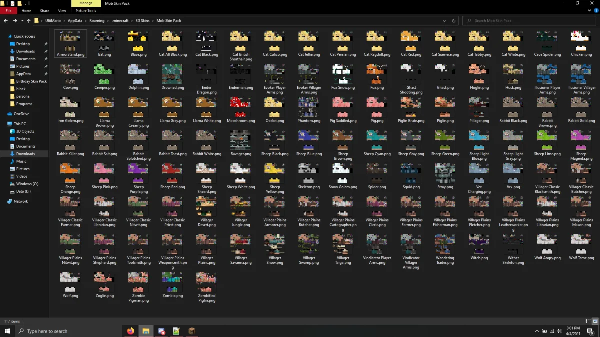Screen dimensions: 600x337
Task: Click AppData in the address path
Action: click(75, 21)
